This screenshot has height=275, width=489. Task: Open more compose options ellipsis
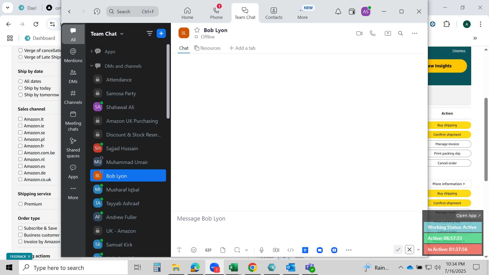point(349,250)
